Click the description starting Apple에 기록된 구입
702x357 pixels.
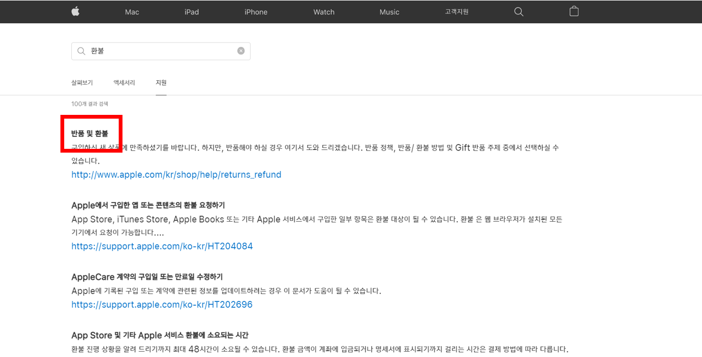[x=226, y=291]
